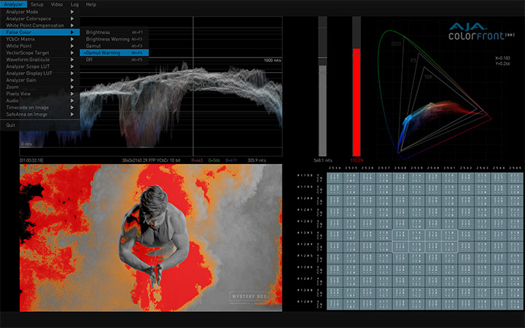Viewport: 525px width, 328px height.
Task: Click Quit in the Analyzer menu
Action: (10, 125)
